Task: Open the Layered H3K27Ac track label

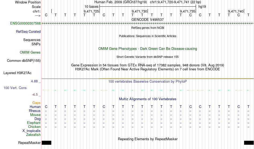Action: point(17,73)
